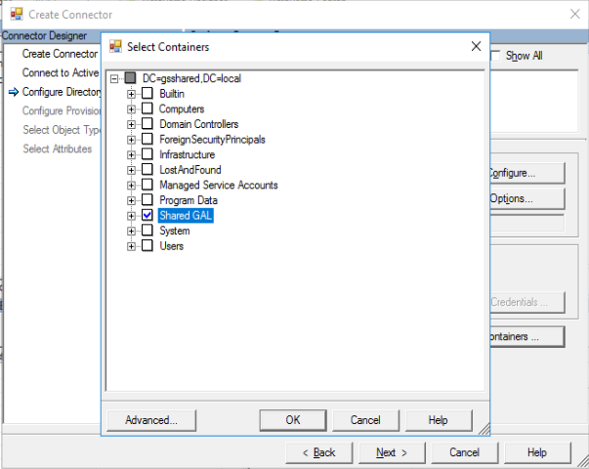The width and height of the screenshot is (589, 469).
Task: Select the Managed Service Accounts tree item
Action: pyautogui.click(x=218, y=186)
